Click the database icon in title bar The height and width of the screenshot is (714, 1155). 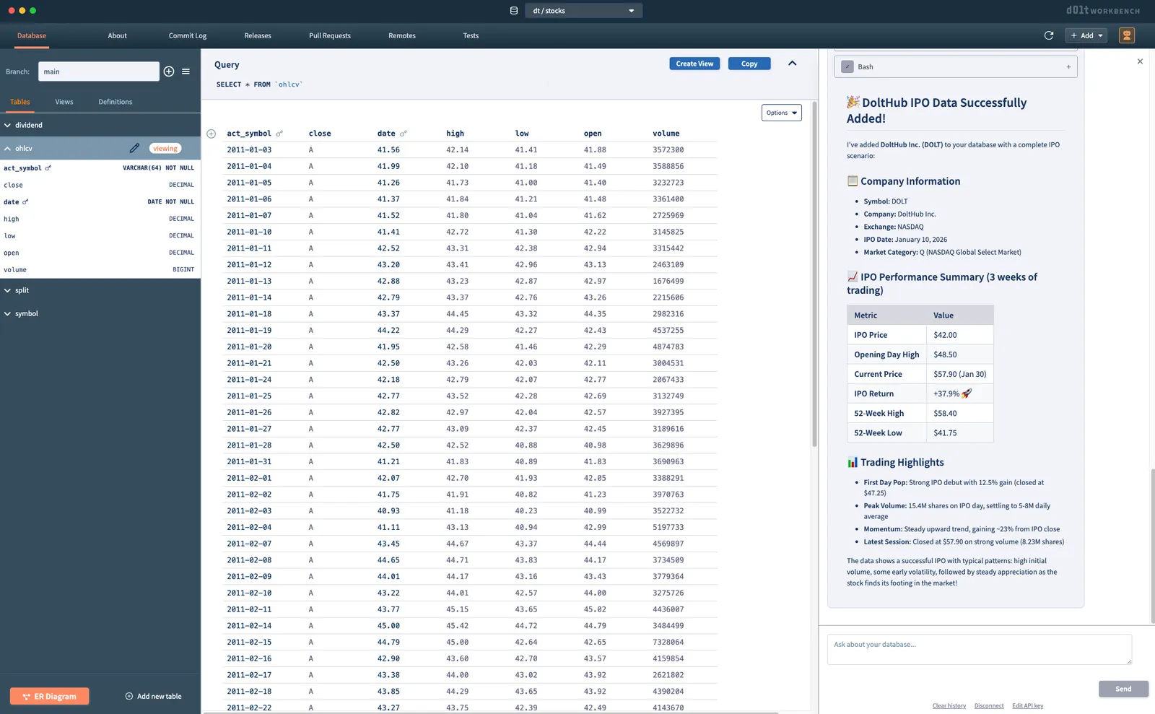pyautogui.click(x=514, y=11)
